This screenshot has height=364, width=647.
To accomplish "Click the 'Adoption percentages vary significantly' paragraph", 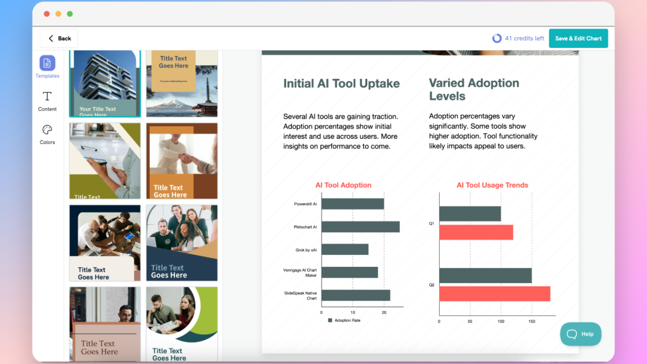I will 483,131.
